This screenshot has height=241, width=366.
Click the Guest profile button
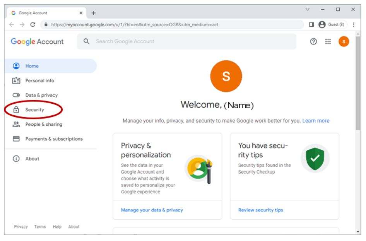coord(332,24)
